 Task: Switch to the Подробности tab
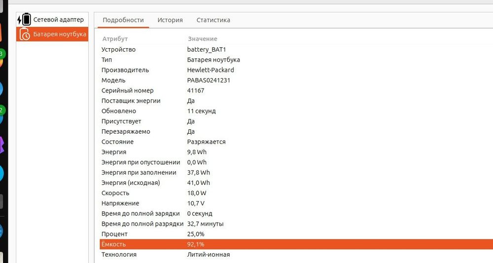click(123, 20)
